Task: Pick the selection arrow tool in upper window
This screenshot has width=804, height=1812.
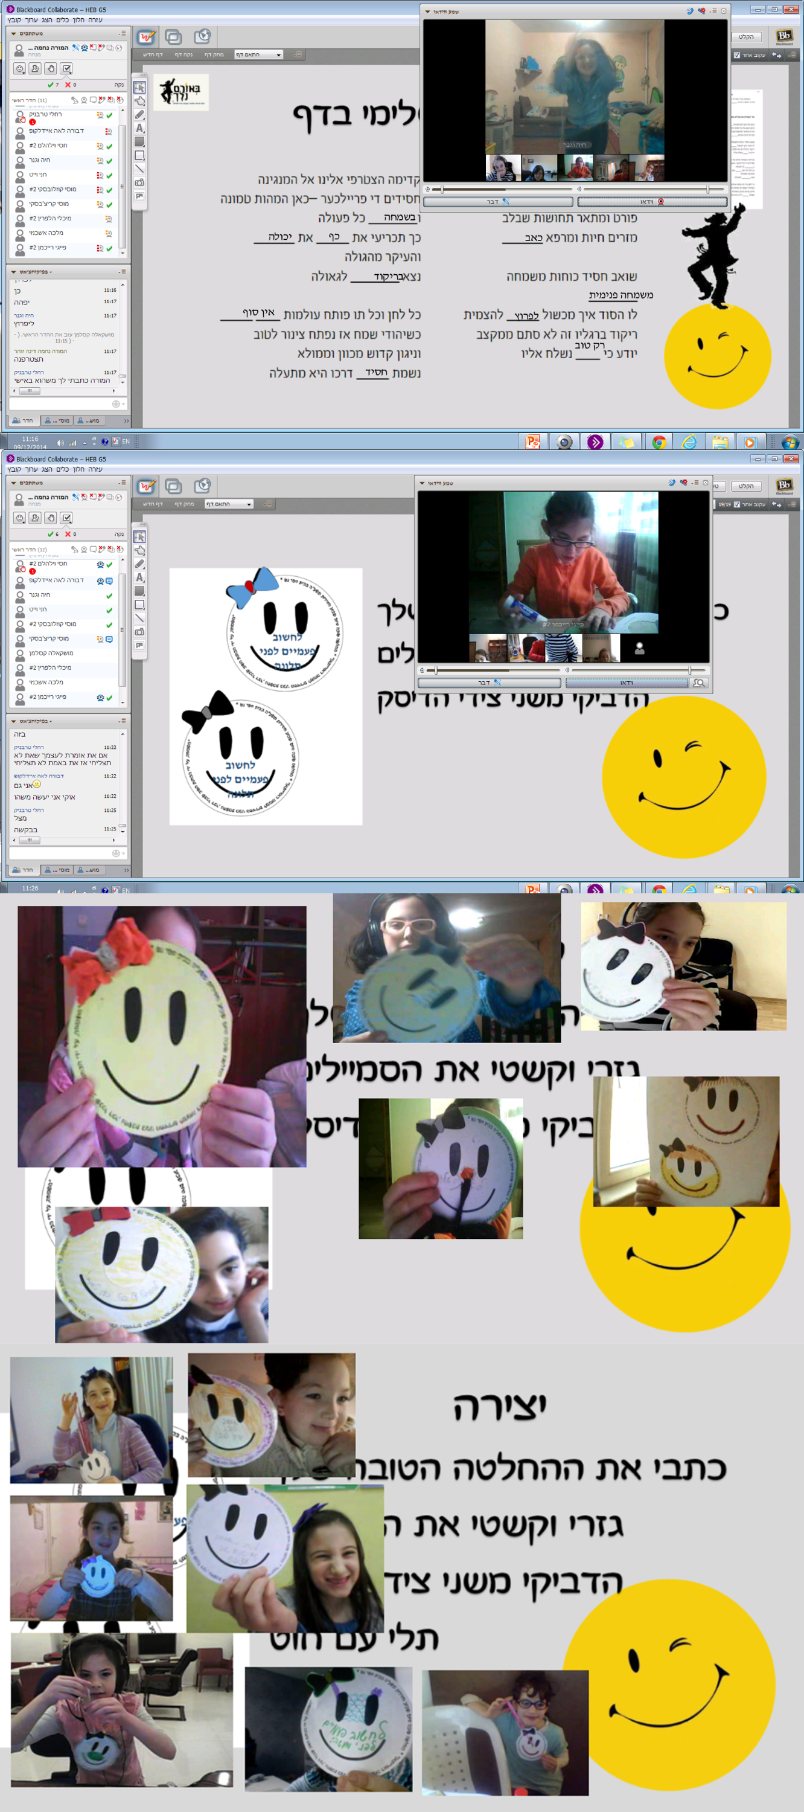Action: (139, 88)
